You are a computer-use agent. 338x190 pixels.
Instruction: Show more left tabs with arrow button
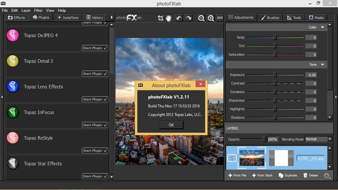tap(112, 17)
